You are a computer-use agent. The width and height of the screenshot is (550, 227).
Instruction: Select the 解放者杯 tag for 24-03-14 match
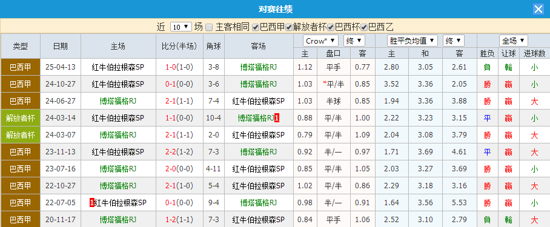(21, 118)
